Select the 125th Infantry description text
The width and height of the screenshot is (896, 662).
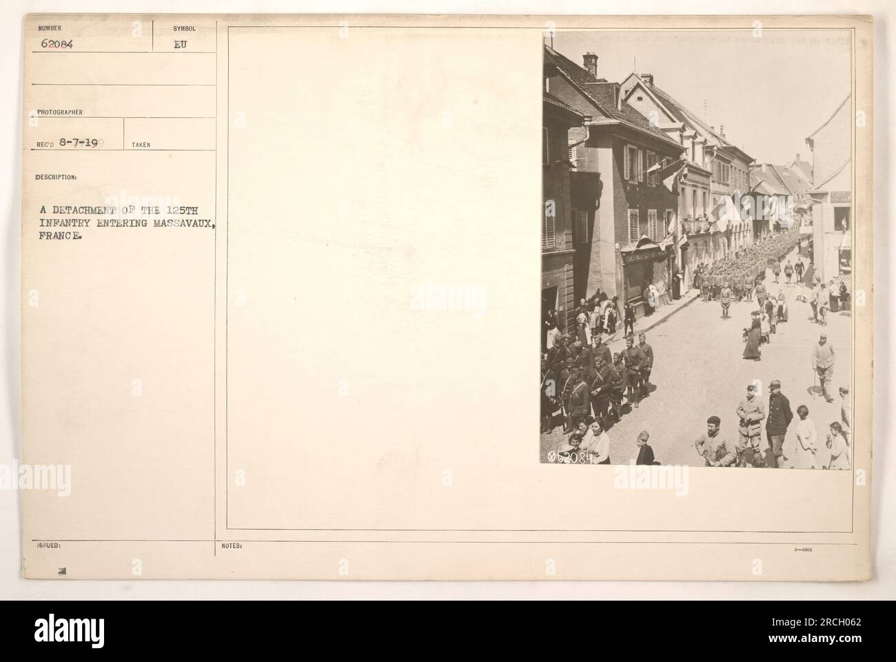(128, 222)
